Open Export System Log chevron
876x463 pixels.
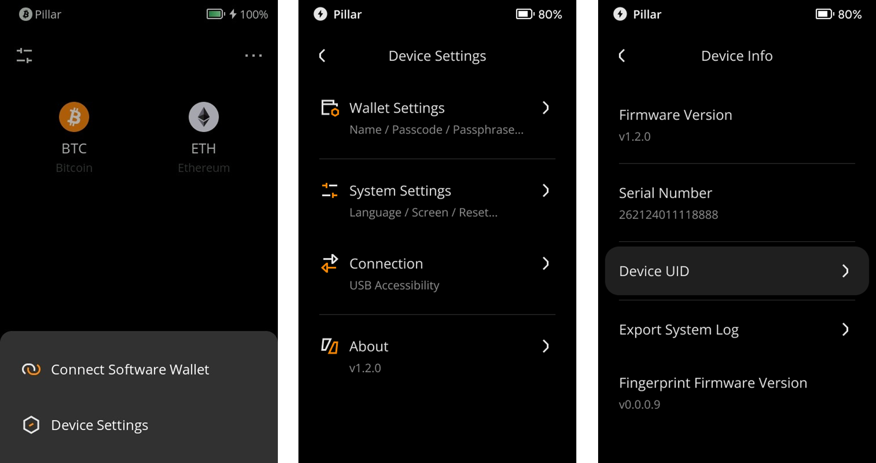coord(845,329)
